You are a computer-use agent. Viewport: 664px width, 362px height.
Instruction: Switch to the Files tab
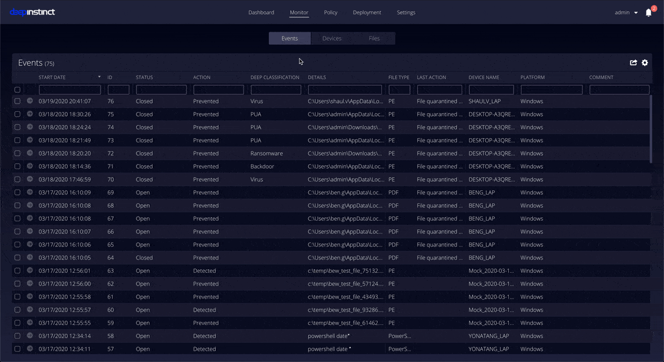click(374, 38)
